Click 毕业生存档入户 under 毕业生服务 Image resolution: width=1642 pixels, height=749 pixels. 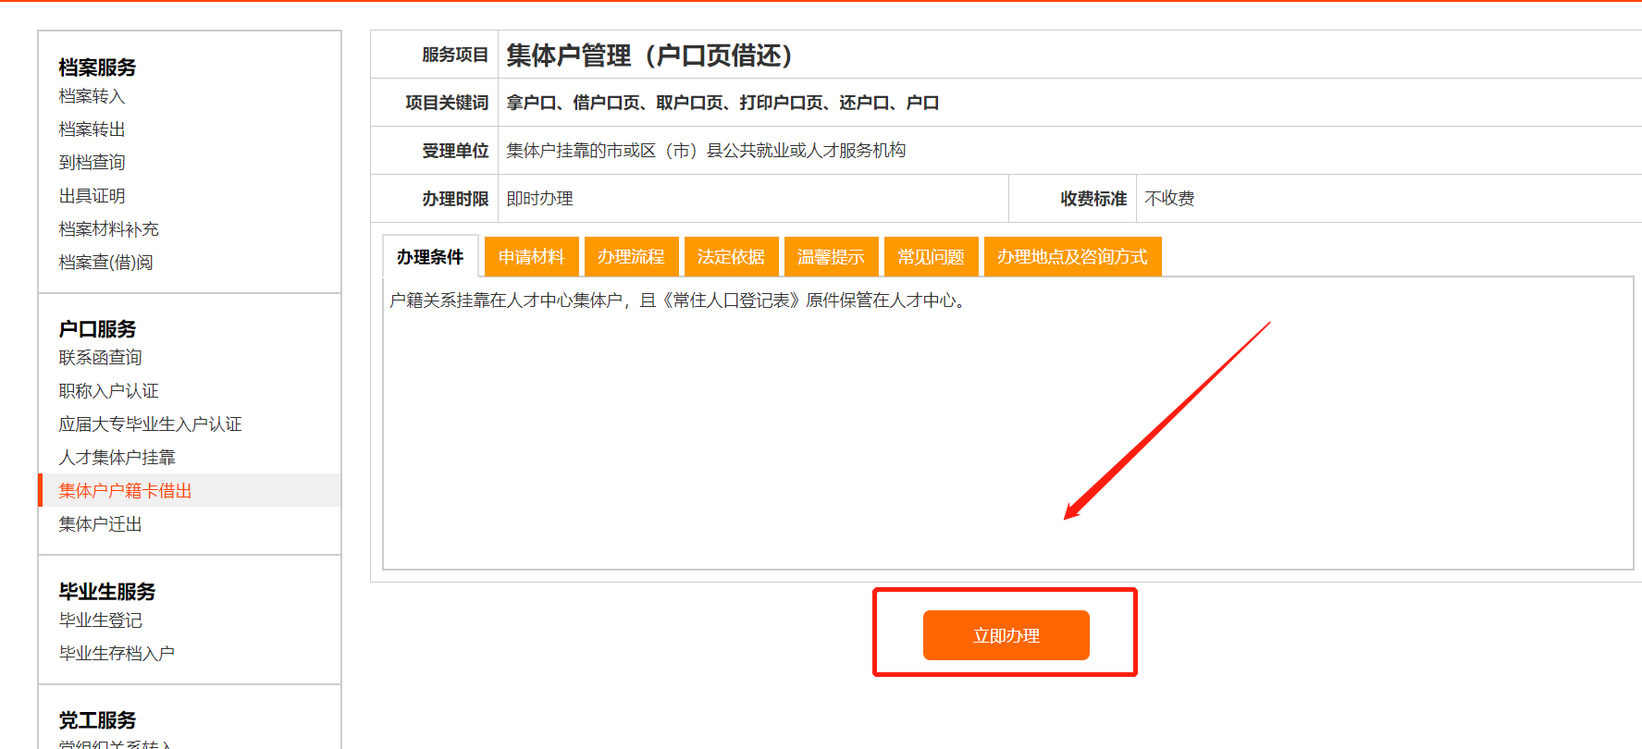click(117, 654)
